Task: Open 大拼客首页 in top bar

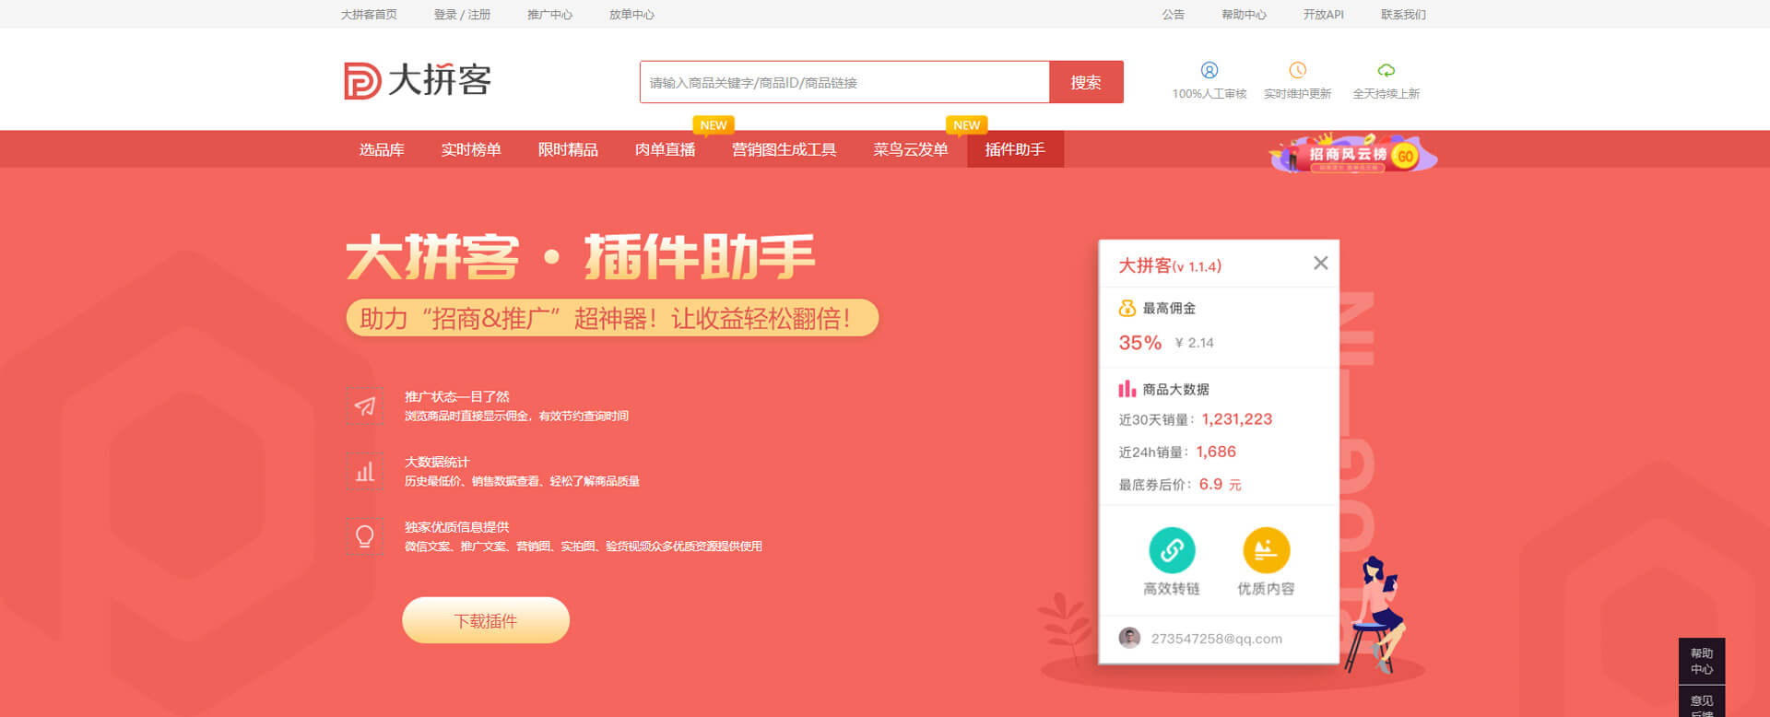Action: click(369, 15)
